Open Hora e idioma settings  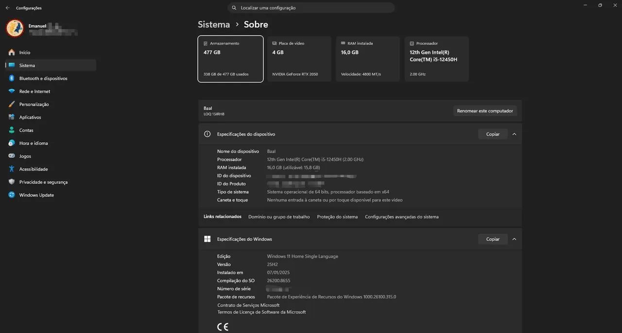click(x=51, y=143)
